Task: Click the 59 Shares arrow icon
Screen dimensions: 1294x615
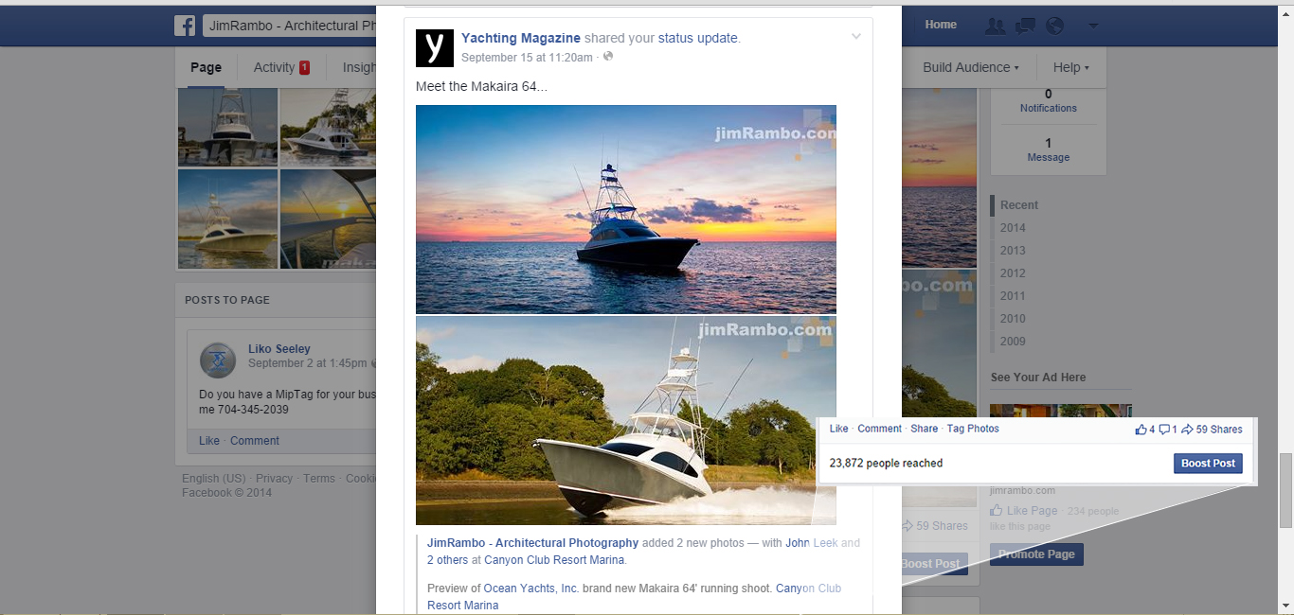Action: tap(1187, 430)
